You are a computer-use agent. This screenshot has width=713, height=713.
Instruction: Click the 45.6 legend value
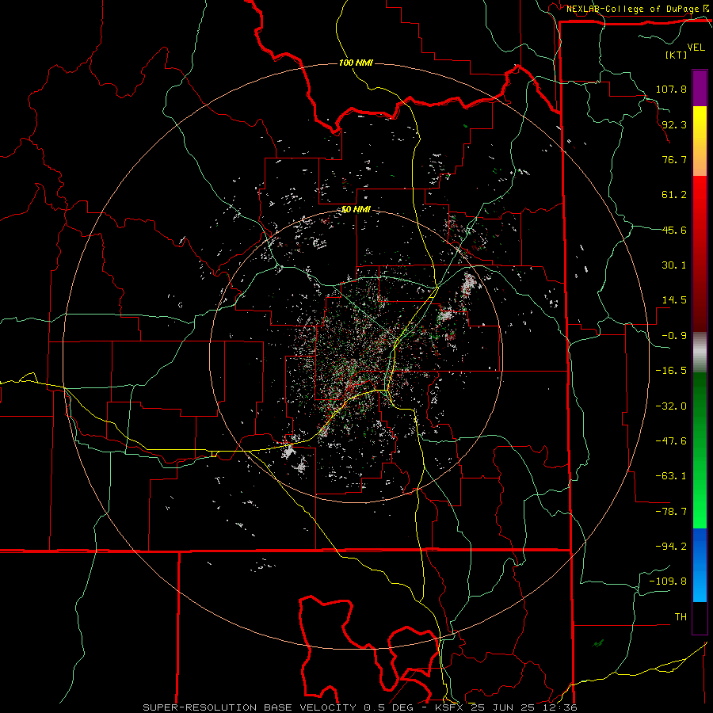pyautogui.click(x=674, y=230)
